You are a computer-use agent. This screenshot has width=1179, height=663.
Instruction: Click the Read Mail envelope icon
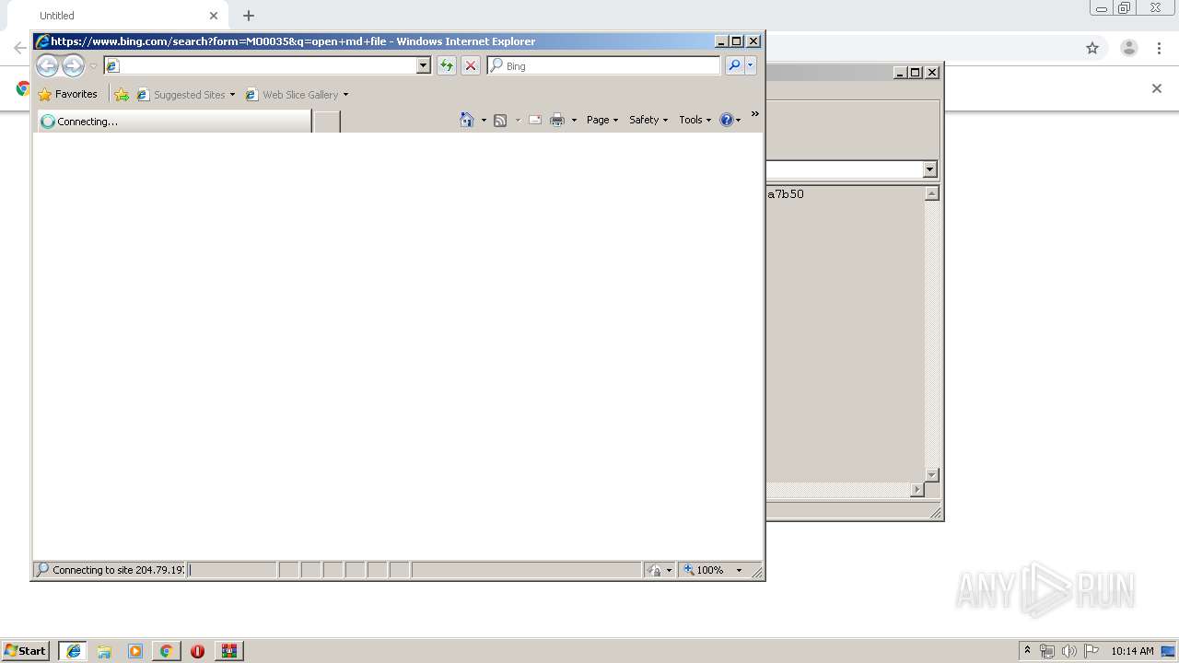point(534,120)
